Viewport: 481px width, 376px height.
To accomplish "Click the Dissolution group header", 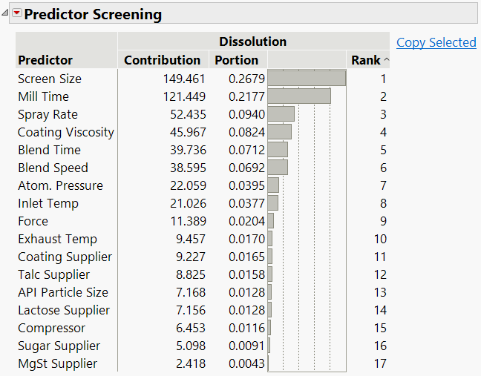I will tap(252, 42).
